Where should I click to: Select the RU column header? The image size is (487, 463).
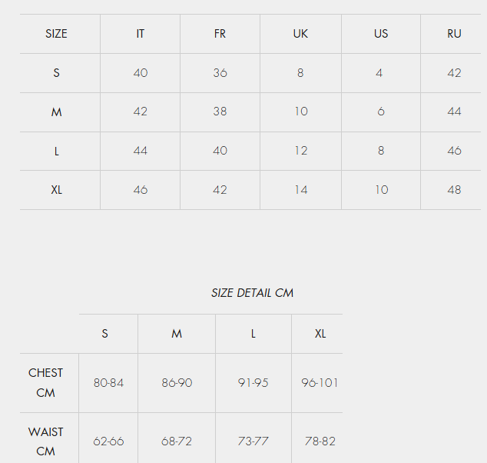point(454,34)
